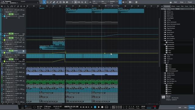Screen dimensions: 195x110
Task: Click the arrangement vertical scrollbar
Action: point(159,42)
